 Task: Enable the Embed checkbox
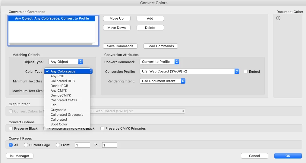point(246,72)
